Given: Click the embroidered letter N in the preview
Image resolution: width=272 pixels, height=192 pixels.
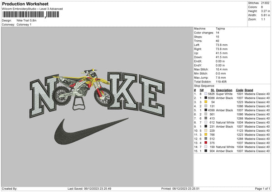Looking at the screenshot, I should [44, 96].
